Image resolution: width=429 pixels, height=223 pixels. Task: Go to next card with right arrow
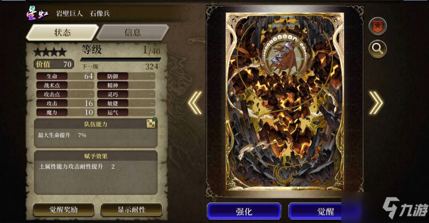[376, 102]
